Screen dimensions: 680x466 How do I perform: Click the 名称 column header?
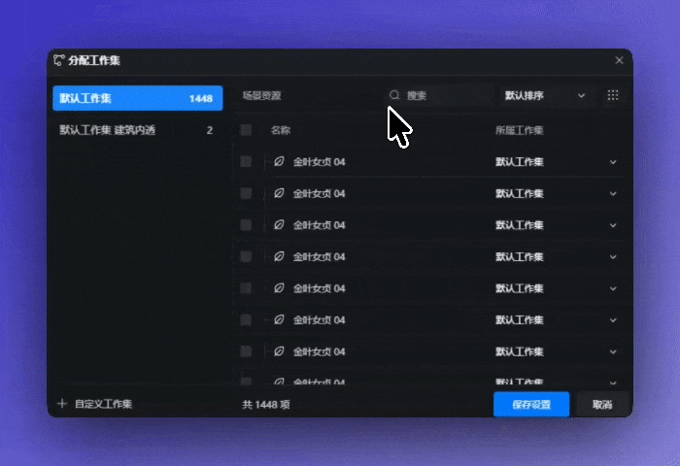[x=281, y=130]
